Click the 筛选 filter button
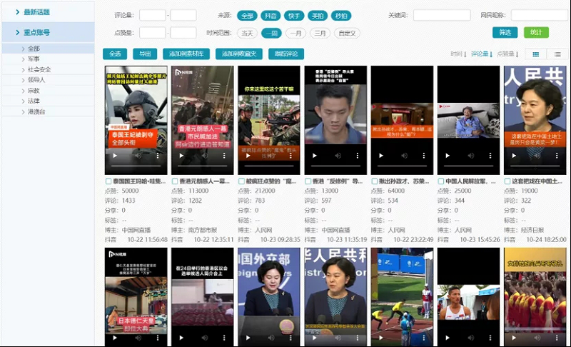The width and height of the screenshot is (571, 347). pyautogui.click(x=505, y=33)
